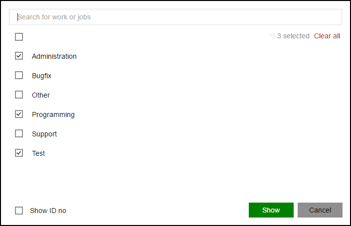This screenshot has width=351, height=226.
Task: Select the Bugfix list entry label
Action: (x=42, y=76)
